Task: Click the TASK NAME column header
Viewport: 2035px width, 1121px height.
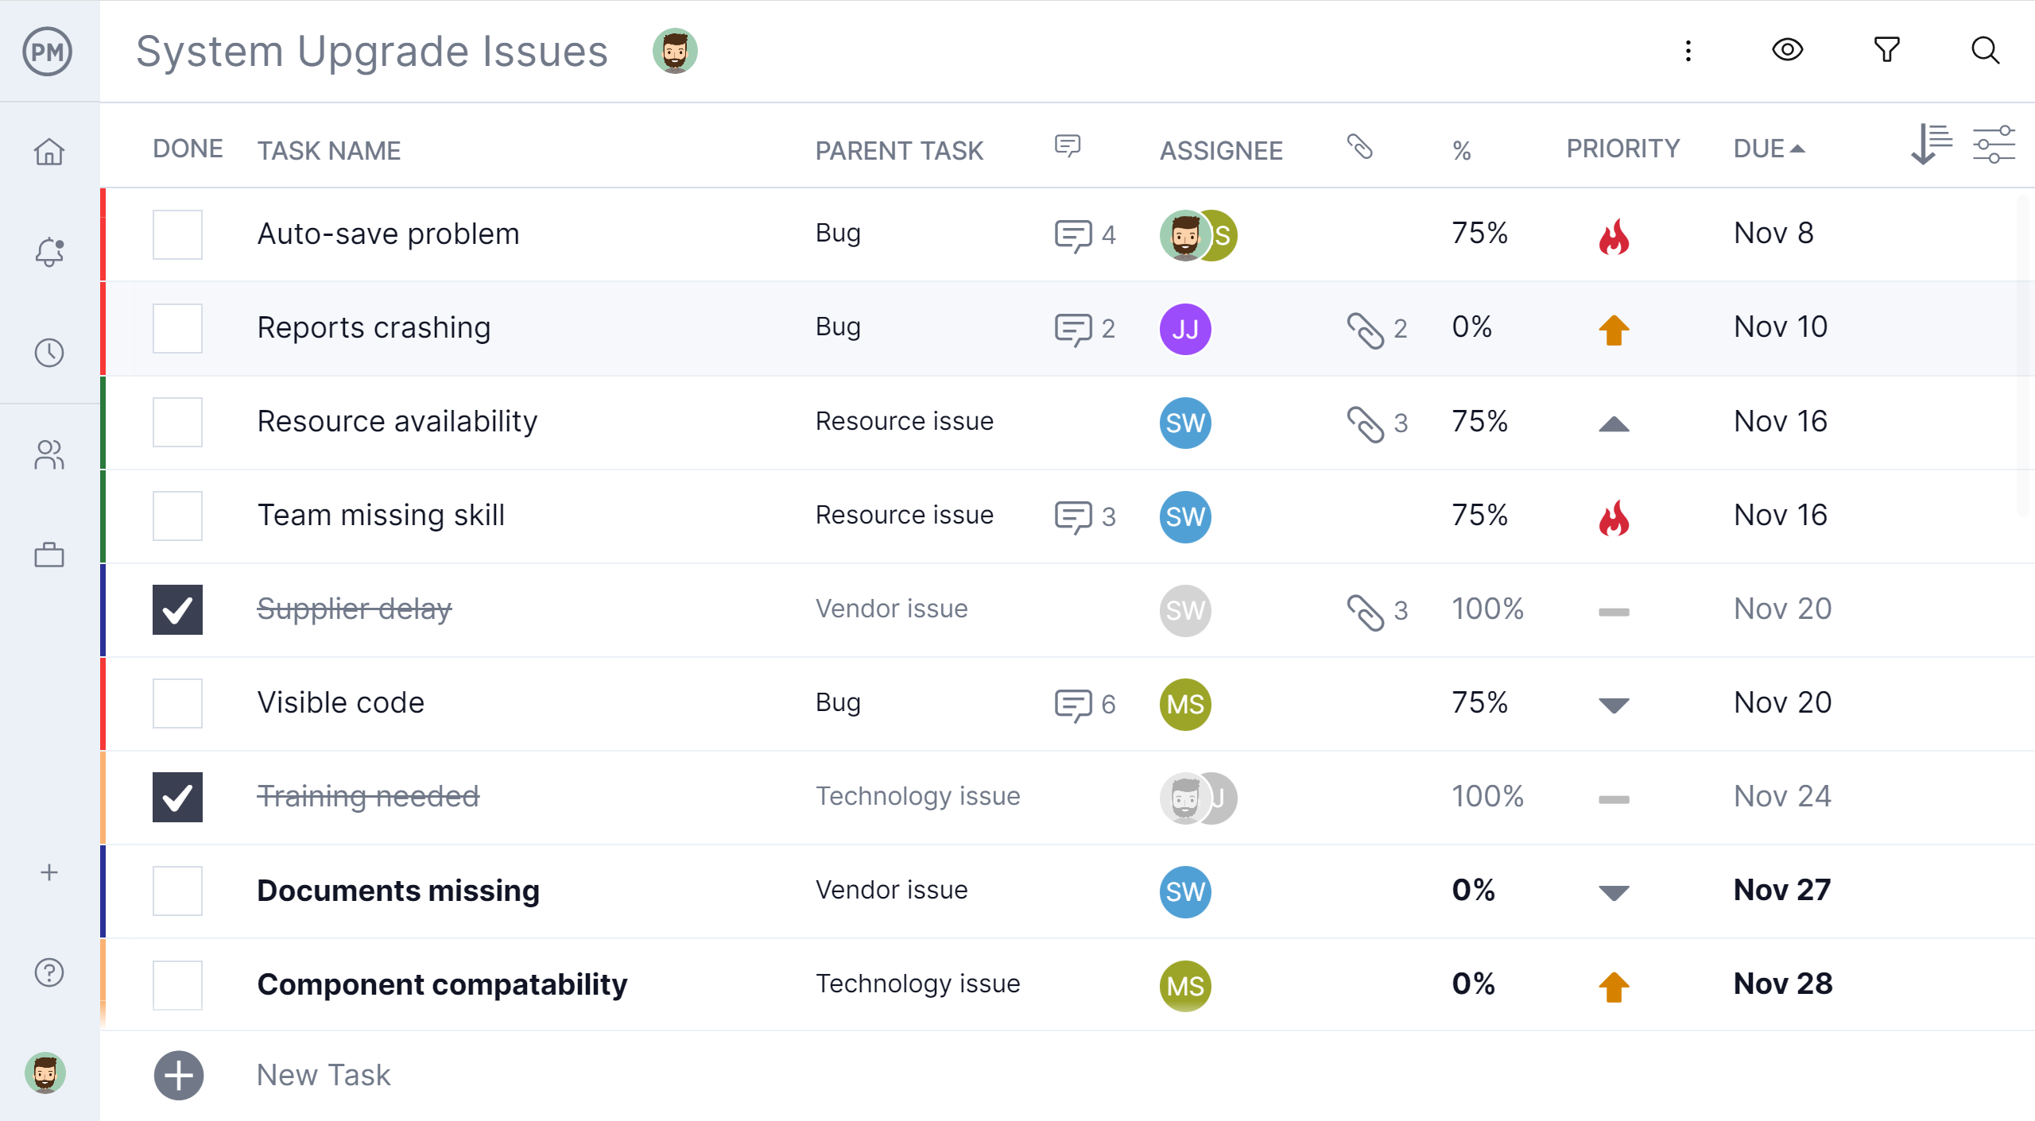Action: pos(328,150)
